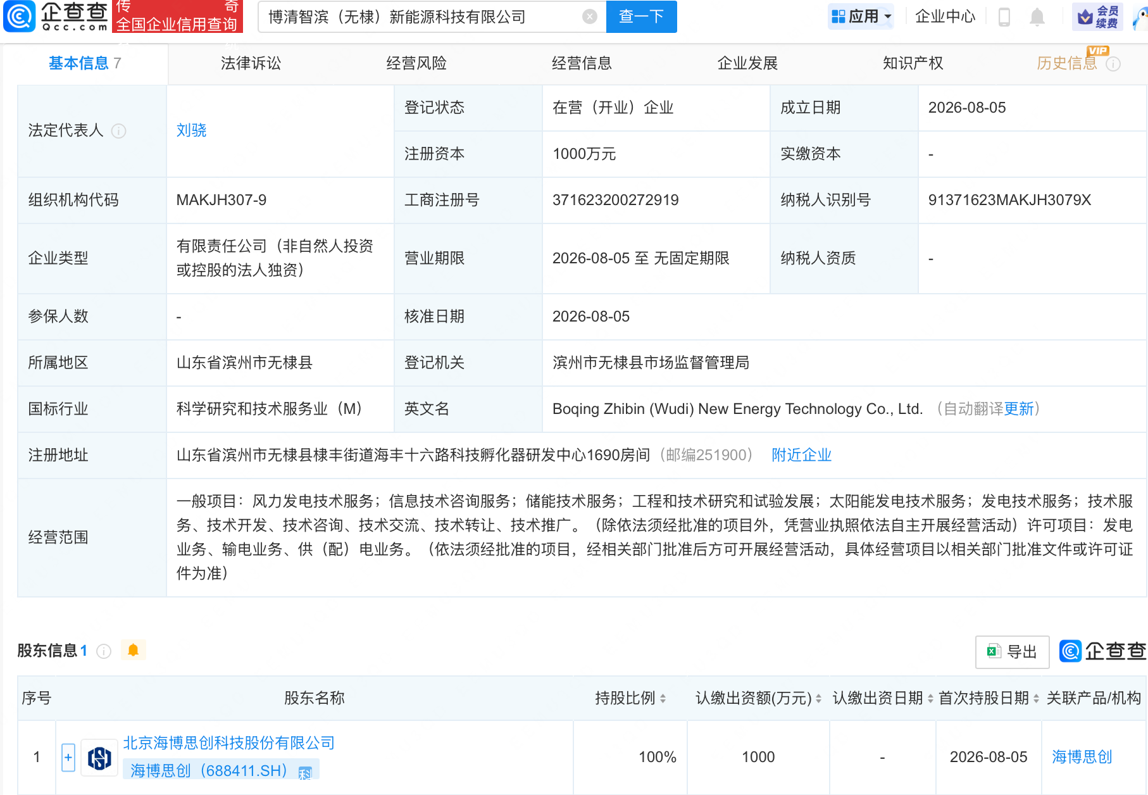Sort shareholders by 认缴出资日期
Viewport: 1148px width, 795px height.
(x=930, y=698)
